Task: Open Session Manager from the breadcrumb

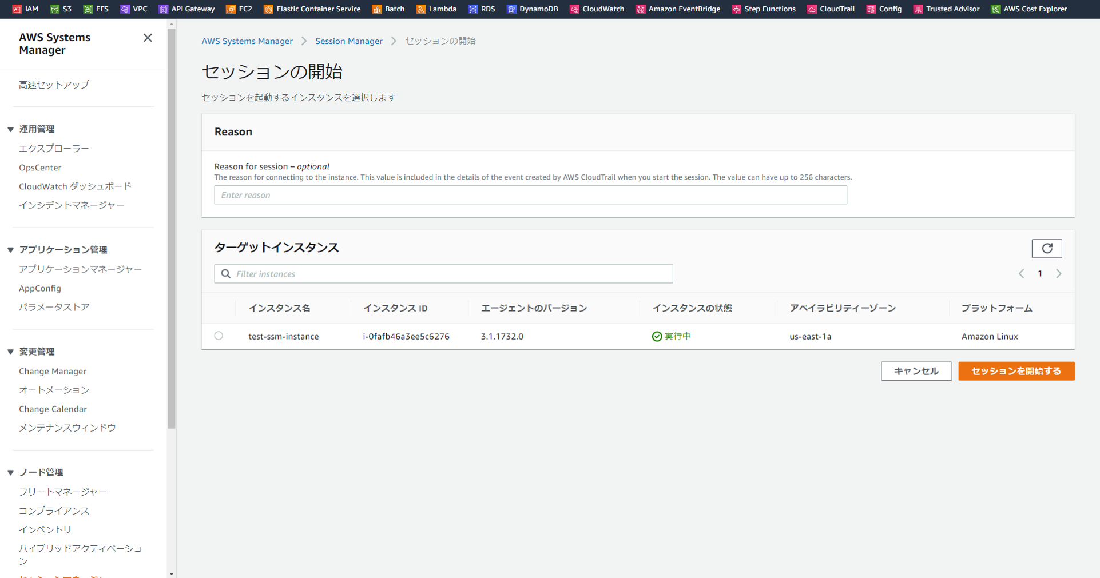Action: pyautogui.click(x=349, y=41)
